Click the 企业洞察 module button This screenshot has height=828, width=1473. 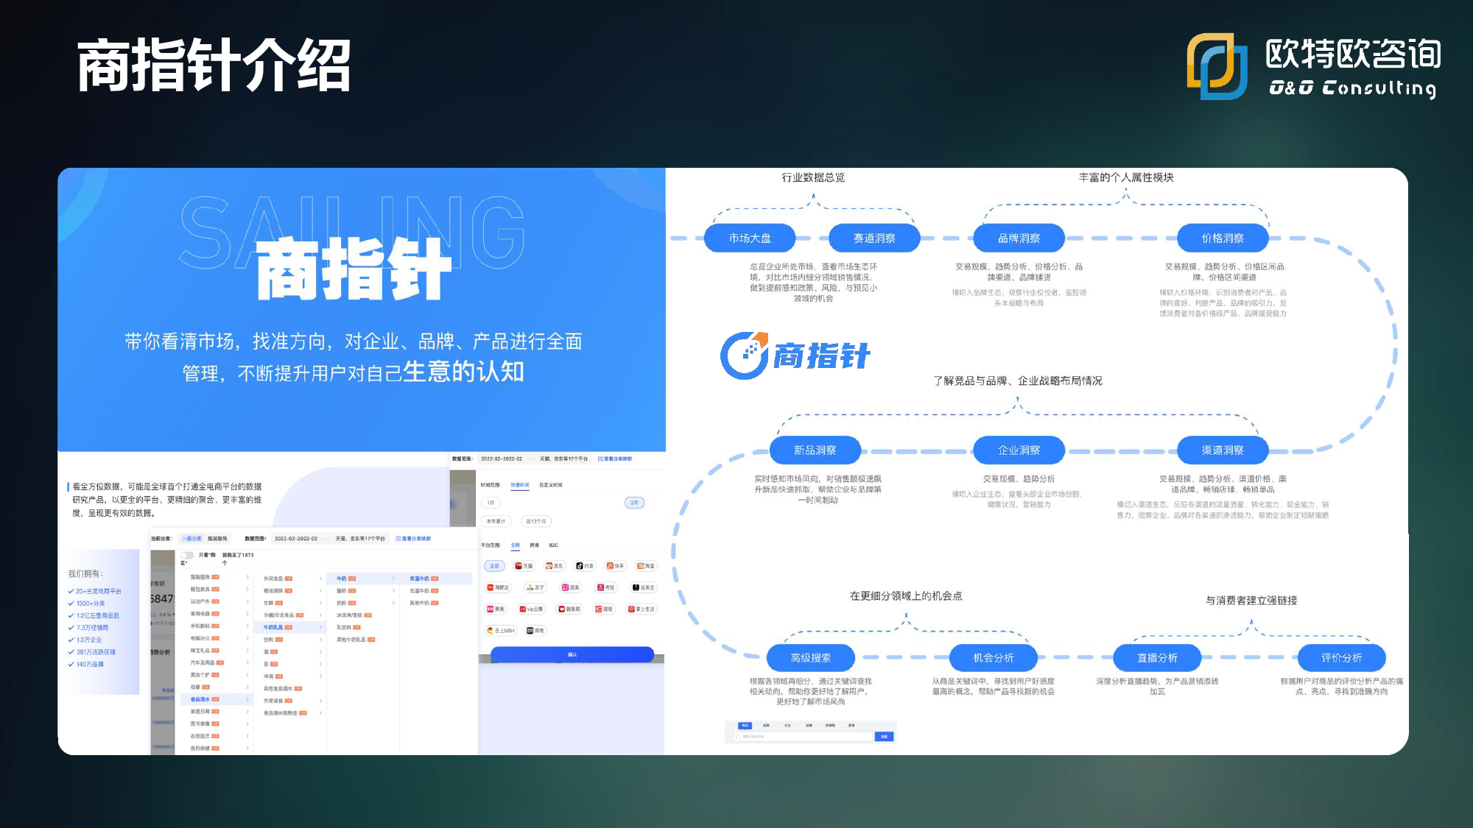[1019, 450]
